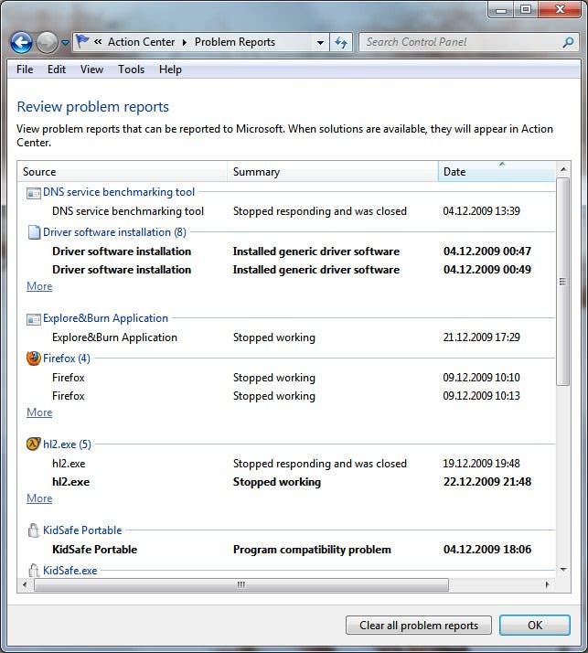Viewport: 588px width, 653px height.
Task: Collapse the Explore&Burn Application group header
Action: pos(105,318)
